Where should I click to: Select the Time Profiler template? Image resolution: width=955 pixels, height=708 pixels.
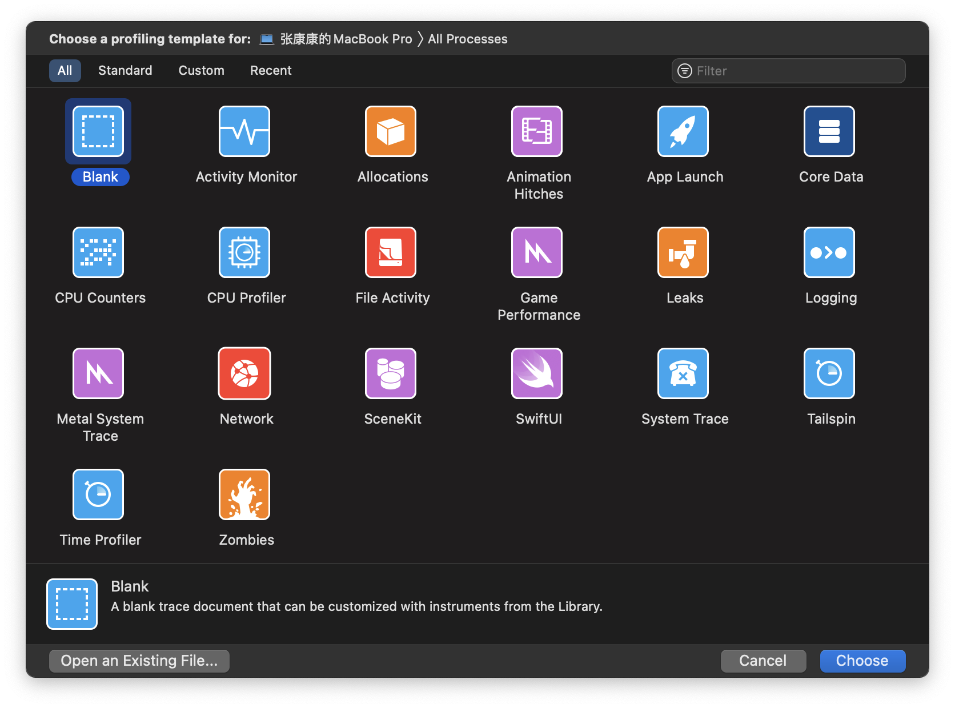pos(98,494)
